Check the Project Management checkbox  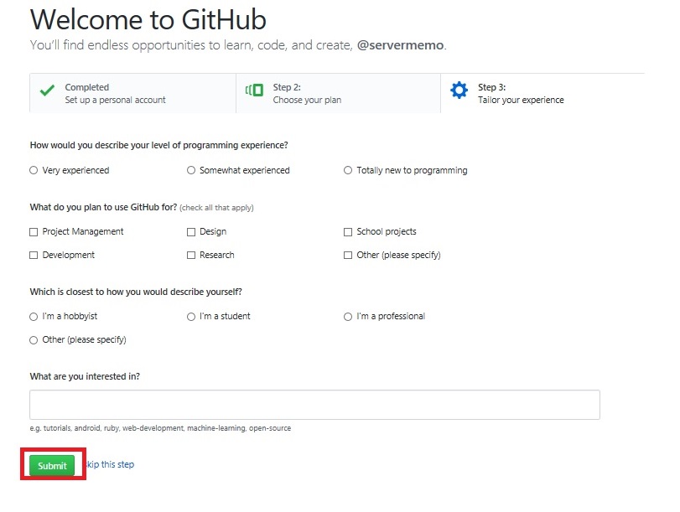[34, 232]
